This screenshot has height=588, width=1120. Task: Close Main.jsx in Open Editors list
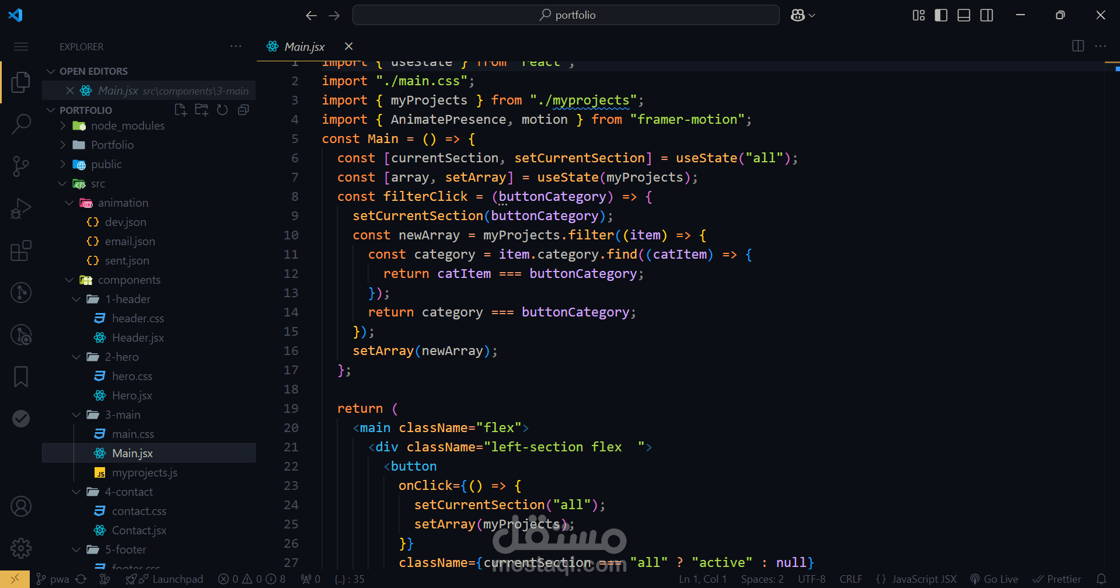coord(70,91)
